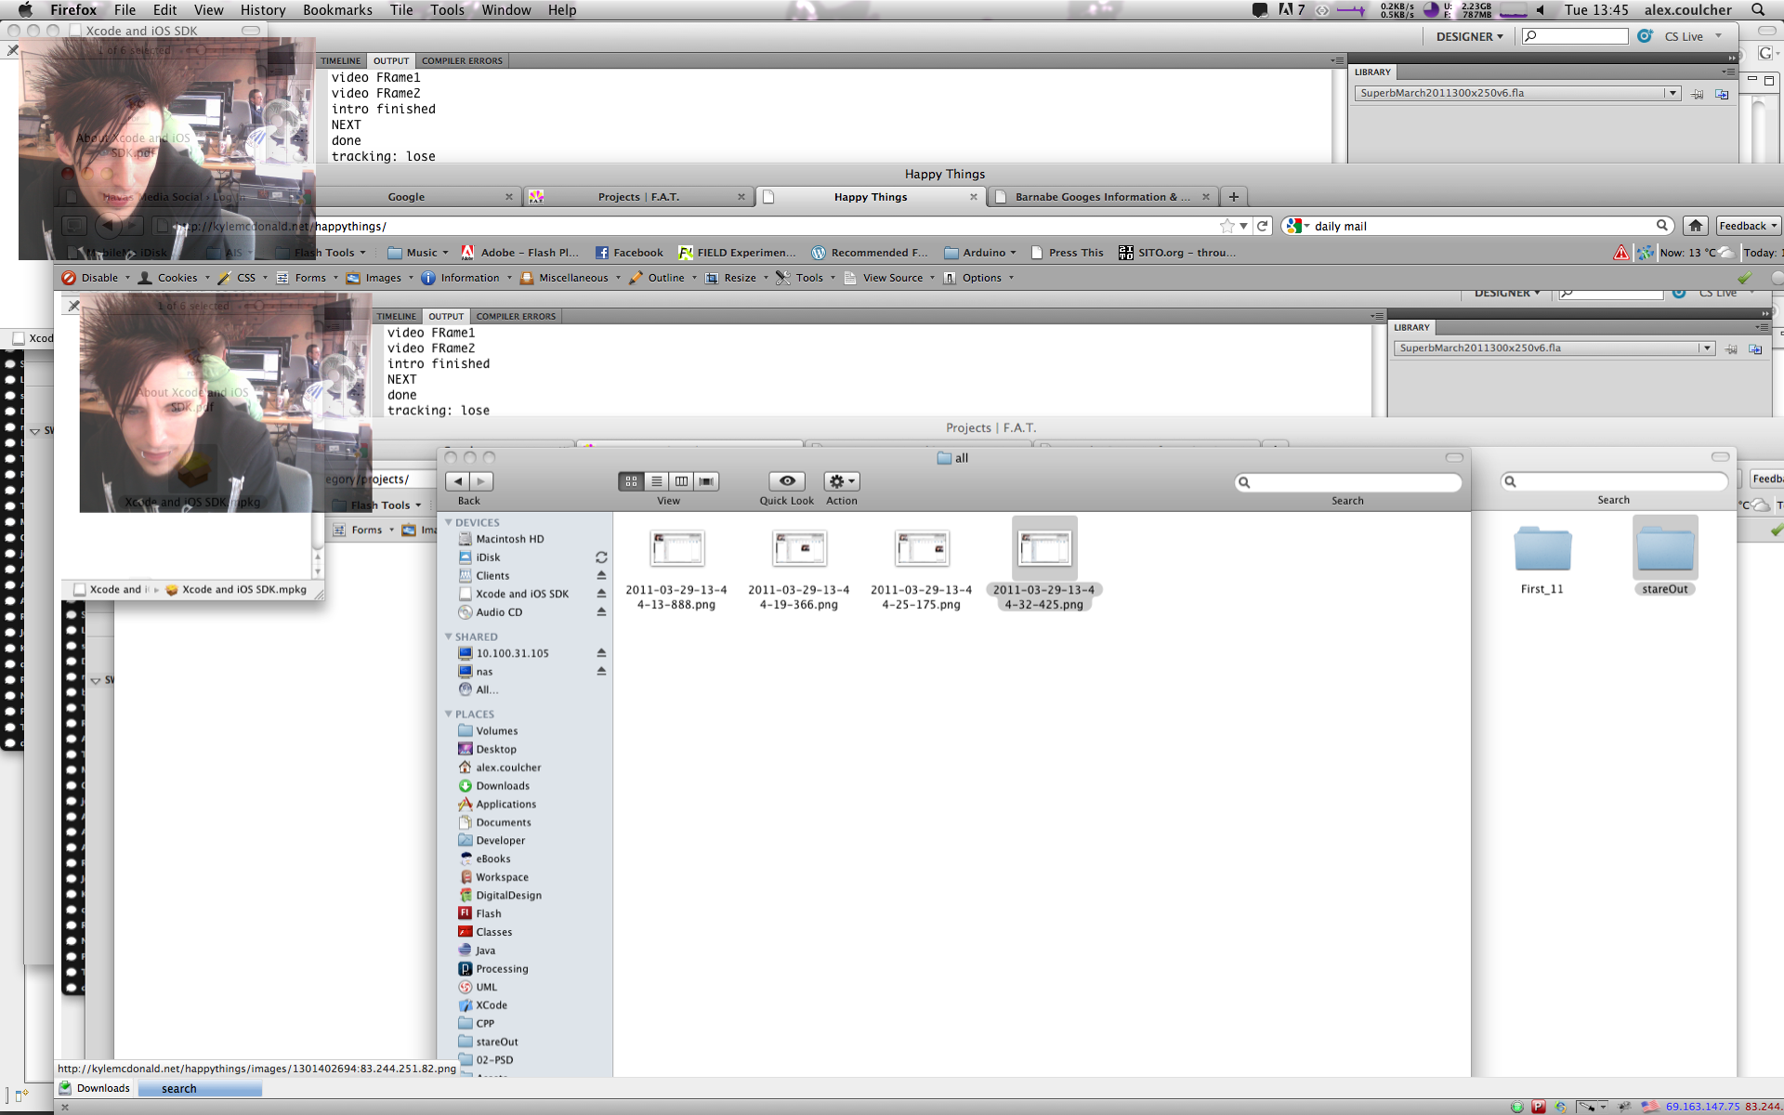This screenshot has height=1115, width=1784.
Task: Open the Tools menu in menu bar
Action: tap(447, 9)
